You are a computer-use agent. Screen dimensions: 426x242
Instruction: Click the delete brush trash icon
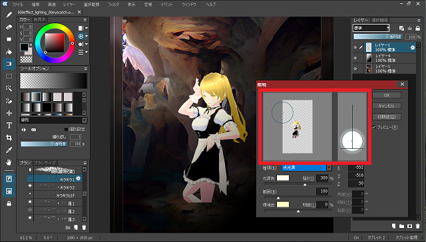(x=84, y=227)
